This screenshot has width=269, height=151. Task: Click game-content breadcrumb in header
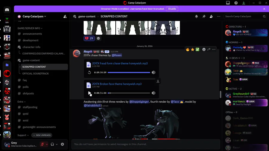point(87,16)
